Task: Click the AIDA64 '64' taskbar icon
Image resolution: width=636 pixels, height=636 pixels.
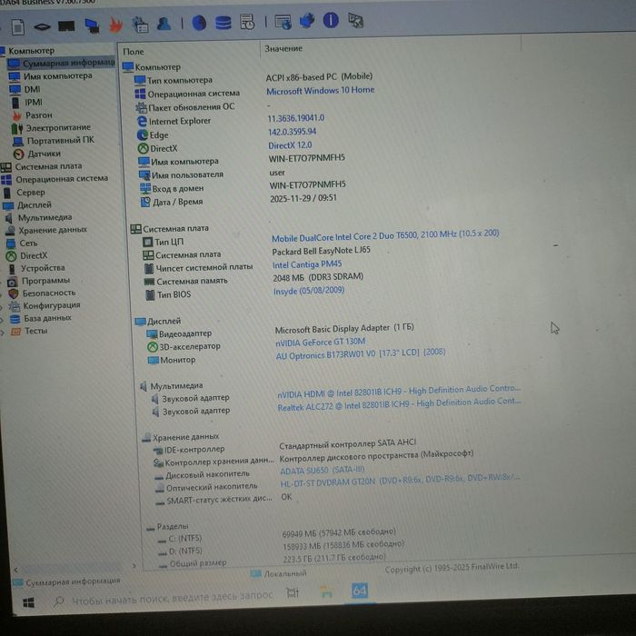Action: 360,591
